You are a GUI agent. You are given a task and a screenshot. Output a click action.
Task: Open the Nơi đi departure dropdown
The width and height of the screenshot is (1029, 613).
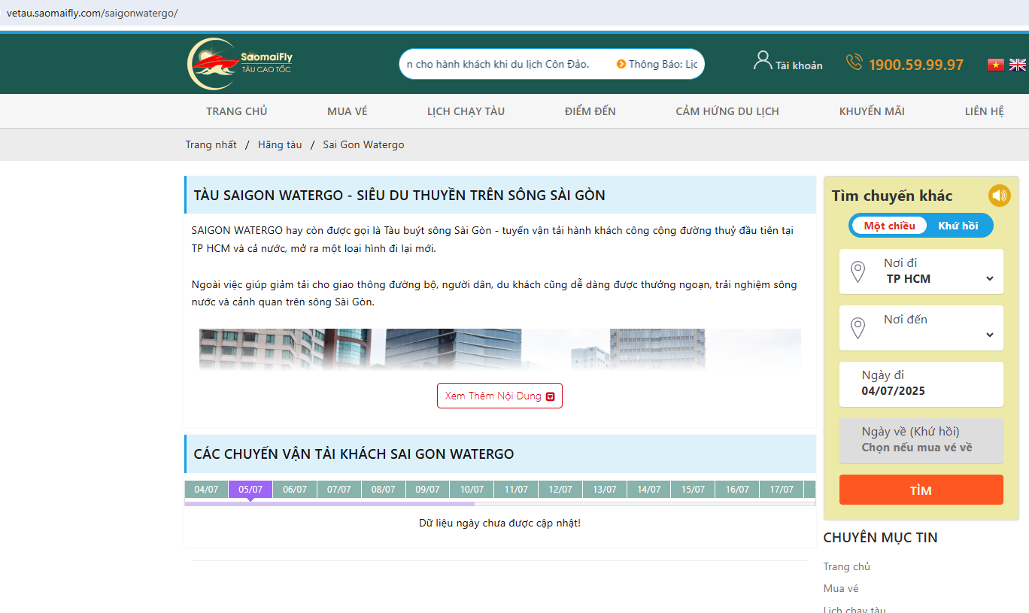click(921, 272)
